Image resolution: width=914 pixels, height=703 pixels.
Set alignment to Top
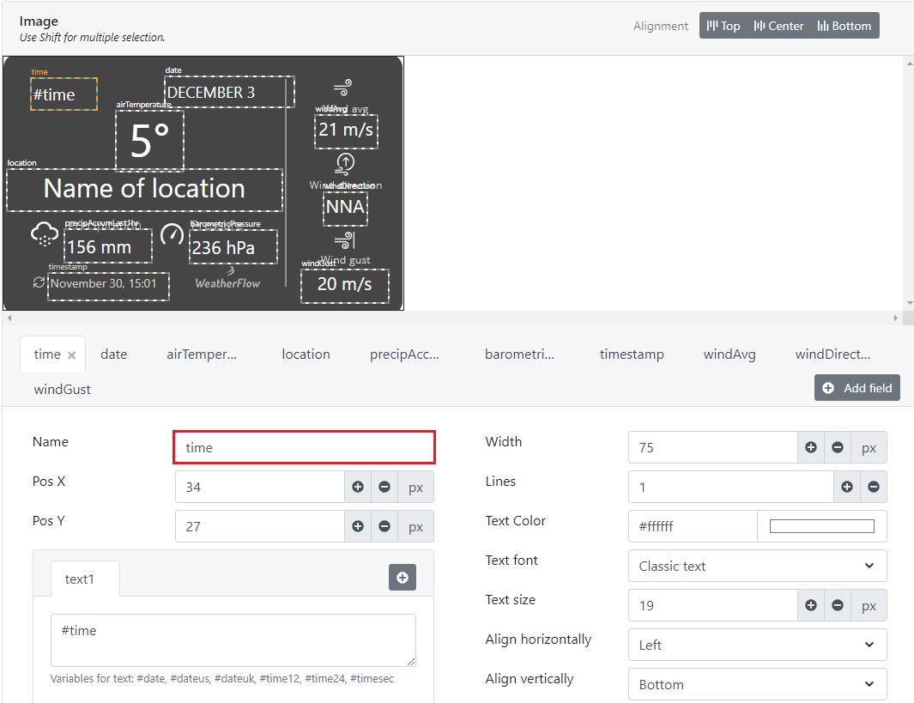tap(723, 26)
